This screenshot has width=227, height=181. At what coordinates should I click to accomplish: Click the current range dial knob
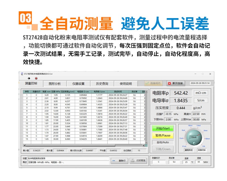point(194,137)
